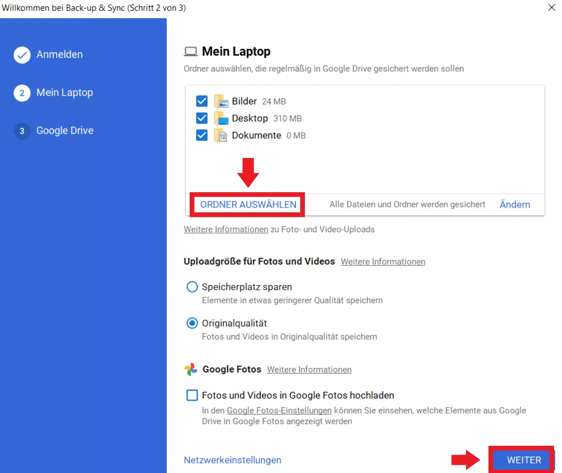Open the Google Drive sidebar step
Image resolution: width=562 pixels, height=473 pixels.
tap(65, 131)
